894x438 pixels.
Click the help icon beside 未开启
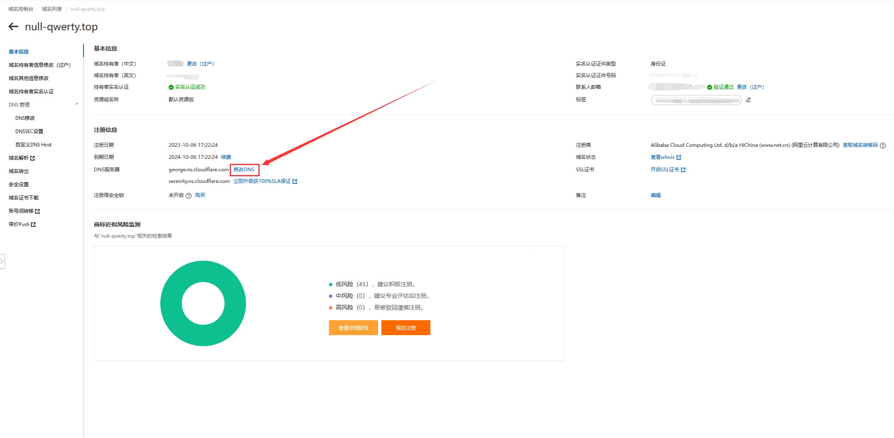pyautogui.click(x=189, y=196)
